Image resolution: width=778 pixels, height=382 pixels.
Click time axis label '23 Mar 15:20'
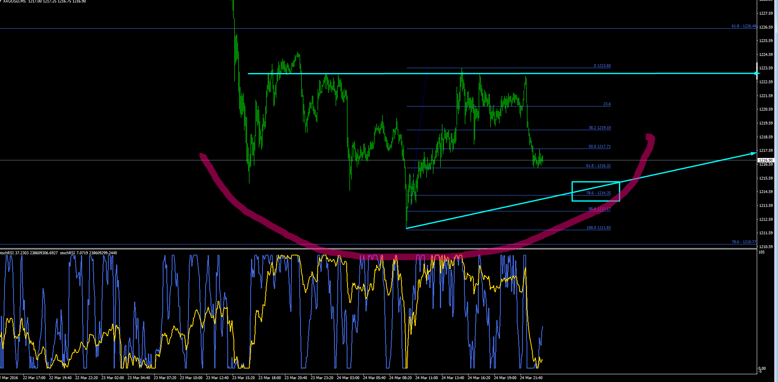tap(244, 378)
